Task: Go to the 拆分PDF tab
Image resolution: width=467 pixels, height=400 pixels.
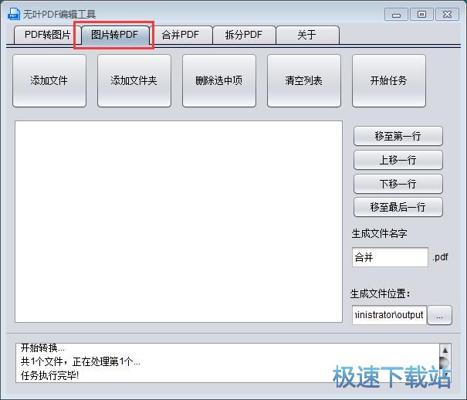Action: click(x=244, y=35)
